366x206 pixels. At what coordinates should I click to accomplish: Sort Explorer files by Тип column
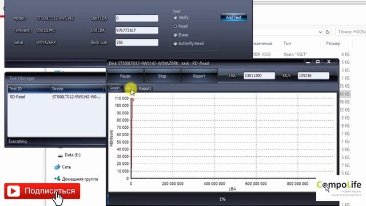[287, 43]
